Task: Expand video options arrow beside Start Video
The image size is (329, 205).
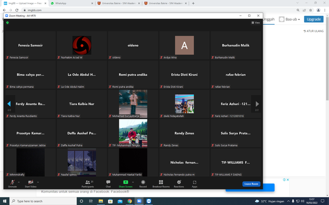Action: (38, 182)
